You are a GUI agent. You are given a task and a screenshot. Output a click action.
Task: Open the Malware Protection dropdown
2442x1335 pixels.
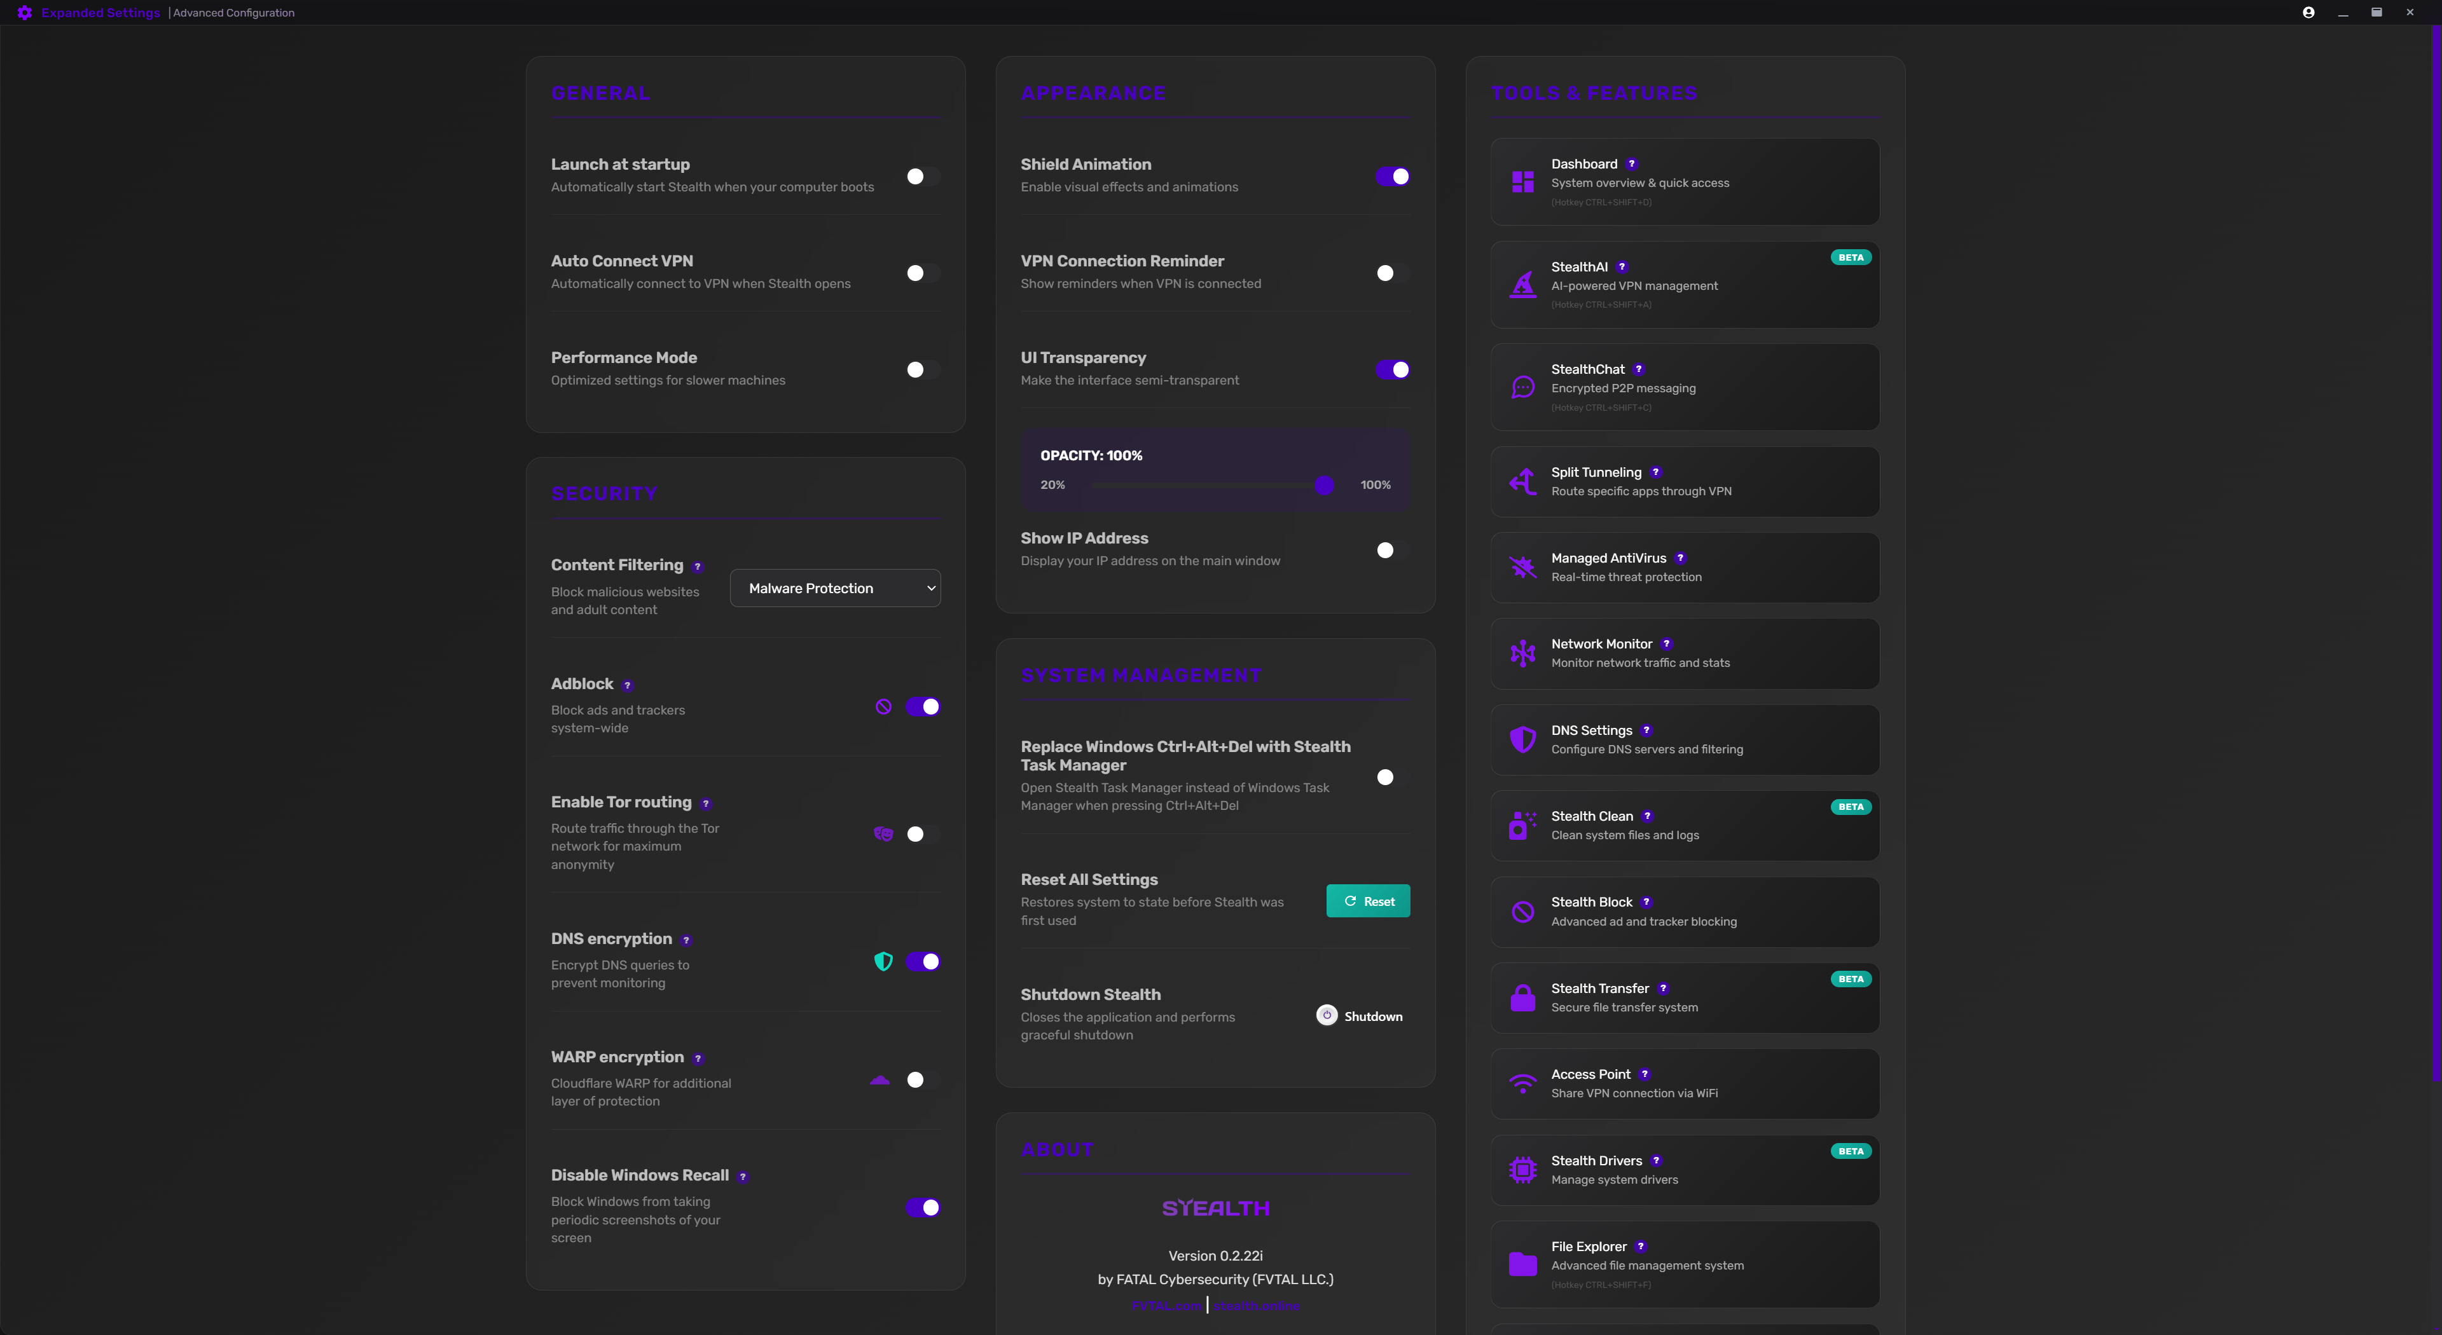(834, 589)
